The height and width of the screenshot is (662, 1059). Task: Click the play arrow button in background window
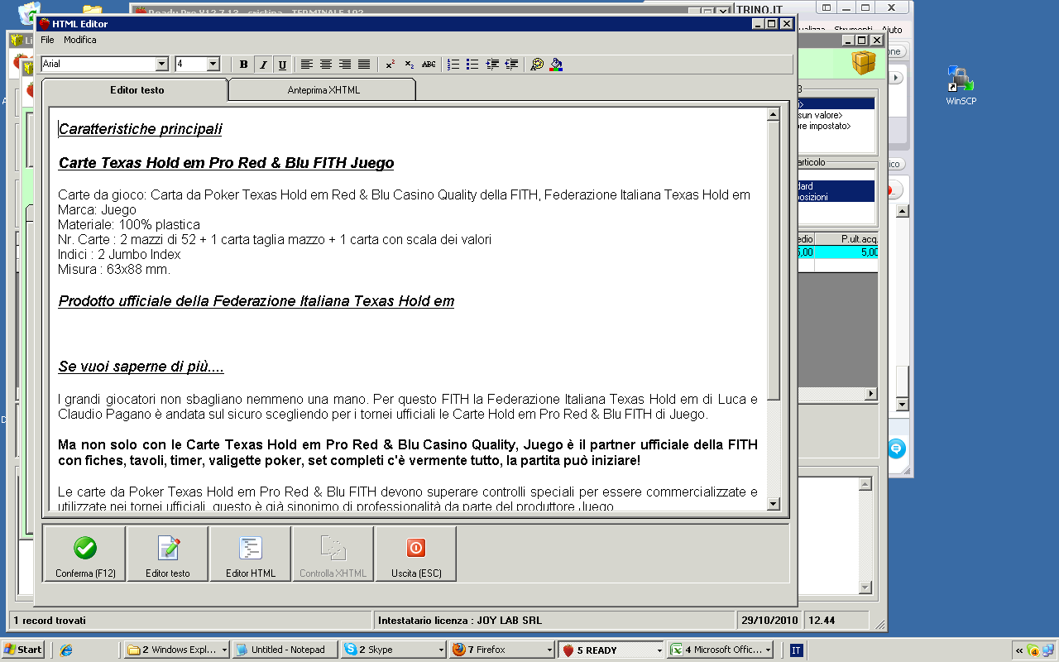[x=896, y=77]
